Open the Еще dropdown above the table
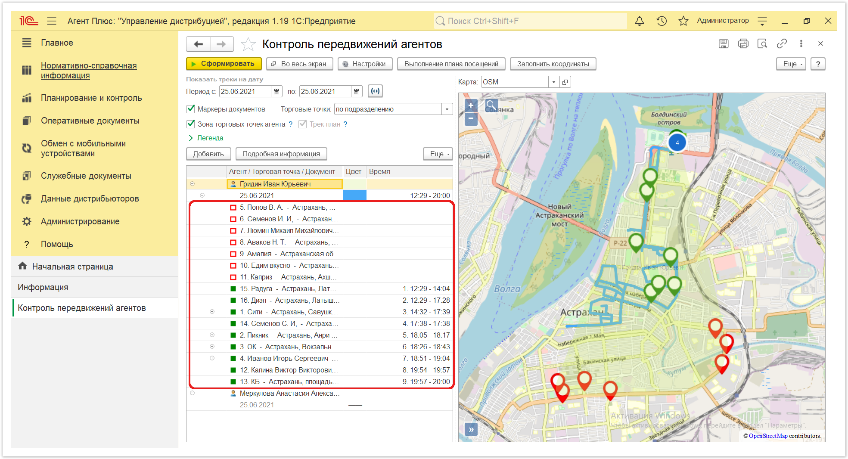 click(438, 154)
